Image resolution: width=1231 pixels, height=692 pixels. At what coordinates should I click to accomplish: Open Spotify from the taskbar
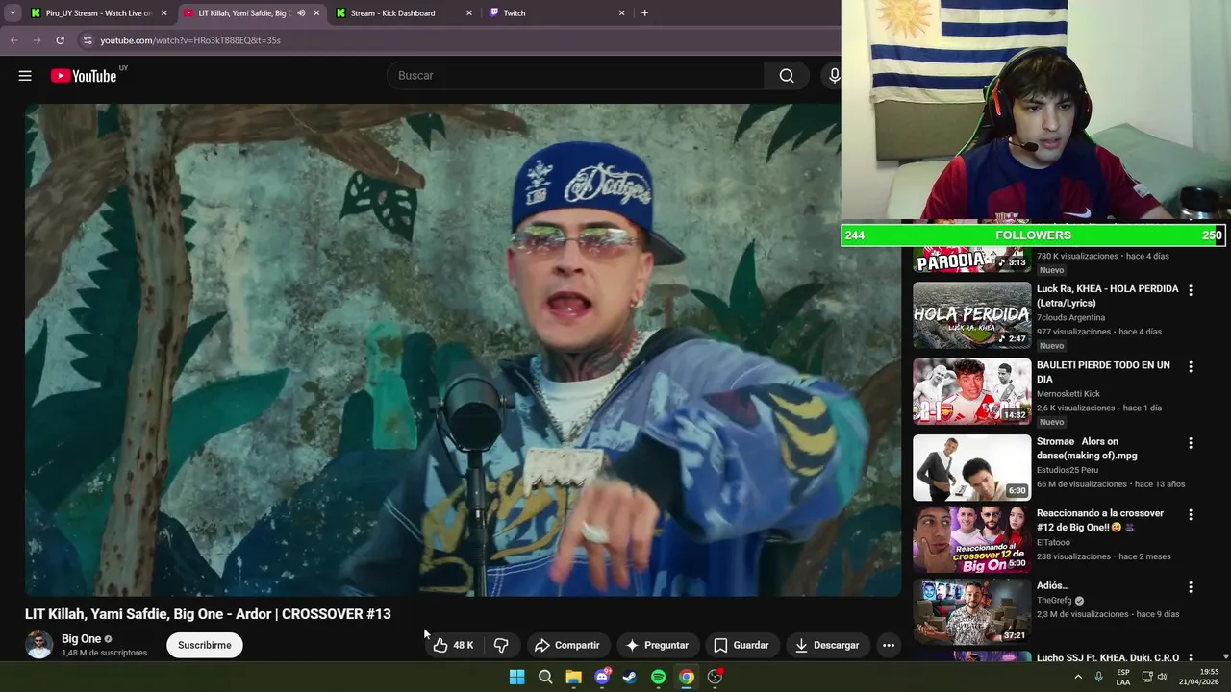658,677
